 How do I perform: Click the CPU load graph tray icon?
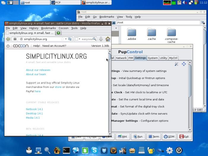point(167,3)
